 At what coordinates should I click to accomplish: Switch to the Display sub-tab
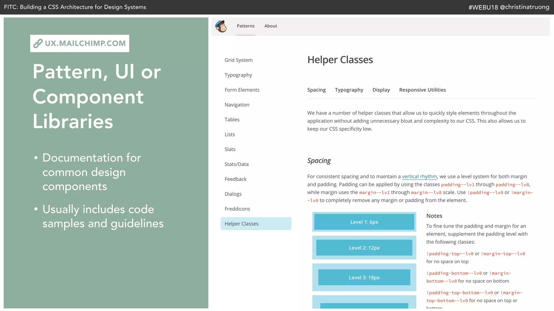click(381, 90)
